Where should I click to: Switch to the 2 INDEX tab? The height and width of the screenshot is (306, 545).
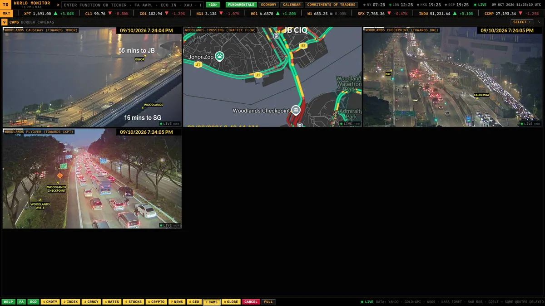point(71,302)
